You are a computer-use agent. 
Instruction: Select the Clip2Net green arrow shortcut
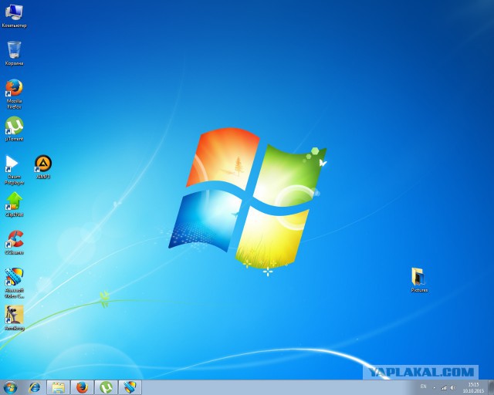(14, 204)
